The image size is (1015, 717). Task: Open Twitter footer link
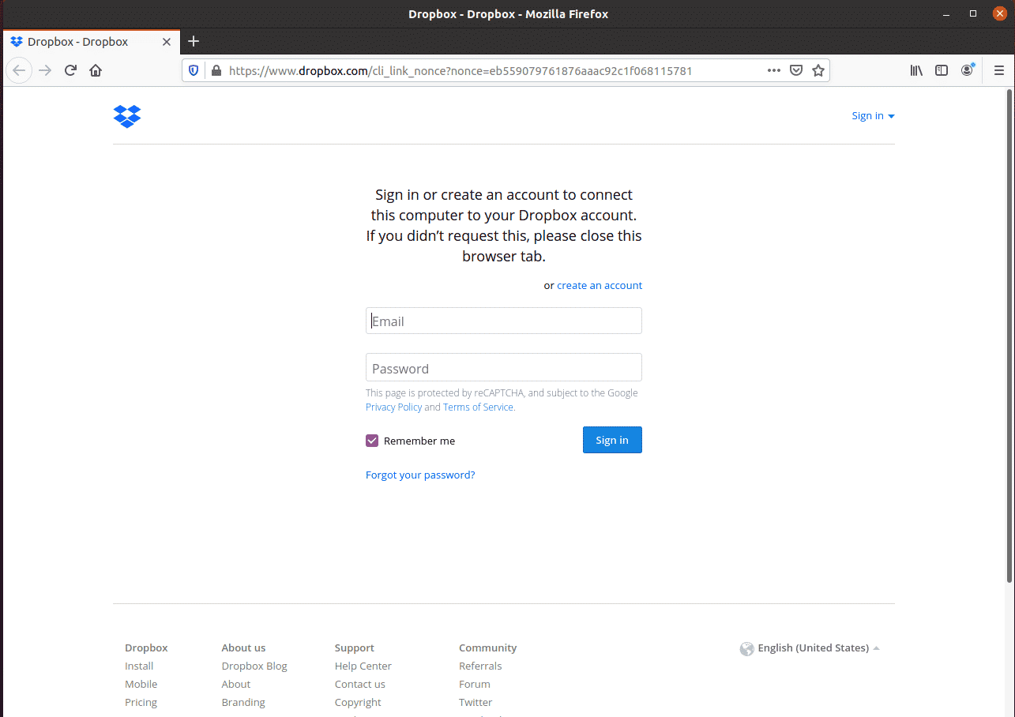[x=476, y=703]
